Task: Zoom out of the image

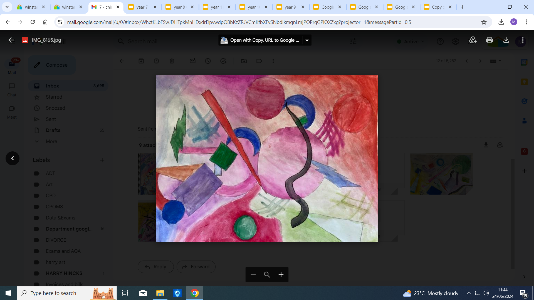Action: tap(253, 275)
